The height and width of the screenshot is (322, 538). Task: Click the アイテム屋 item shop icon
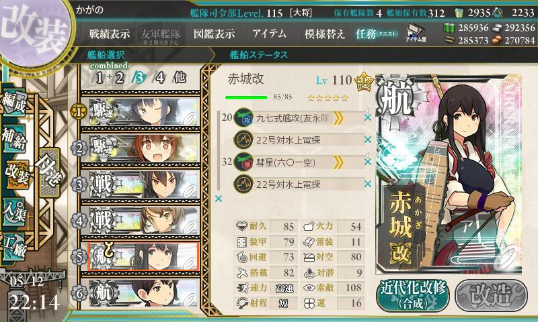point(416,33)
